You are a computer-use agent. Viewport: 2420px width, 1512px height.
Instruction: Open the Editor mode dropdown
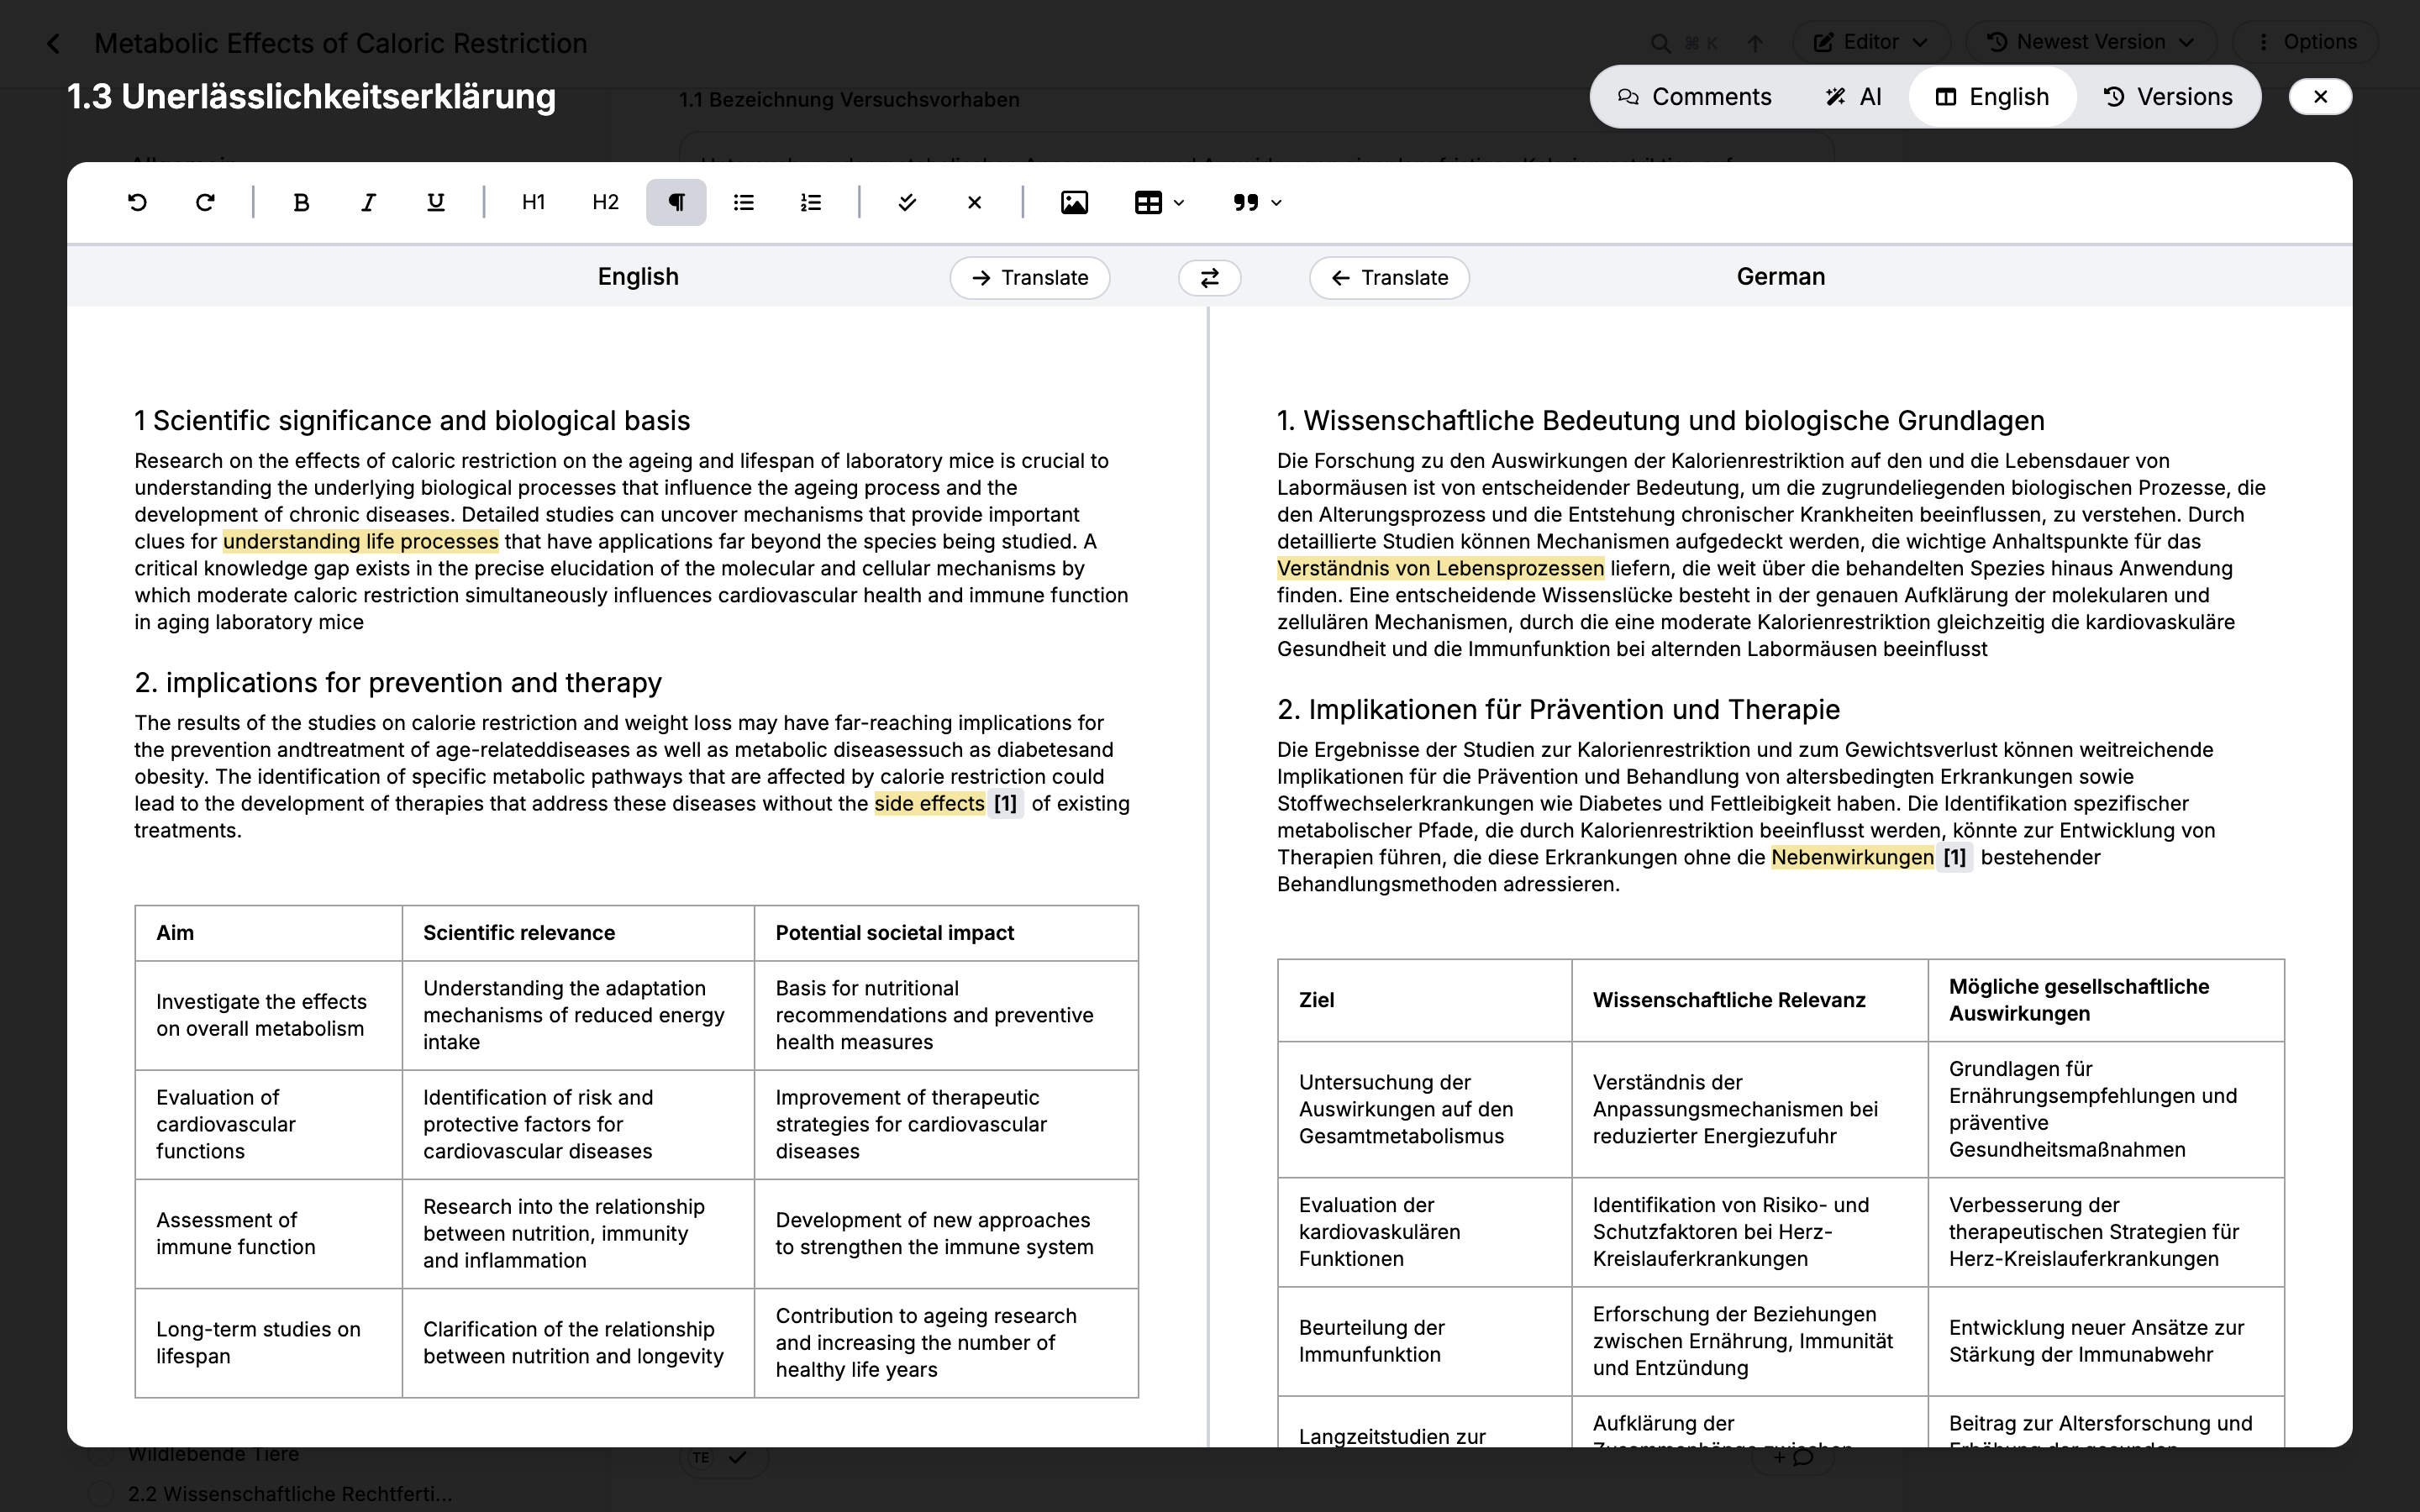(1871, 42)
